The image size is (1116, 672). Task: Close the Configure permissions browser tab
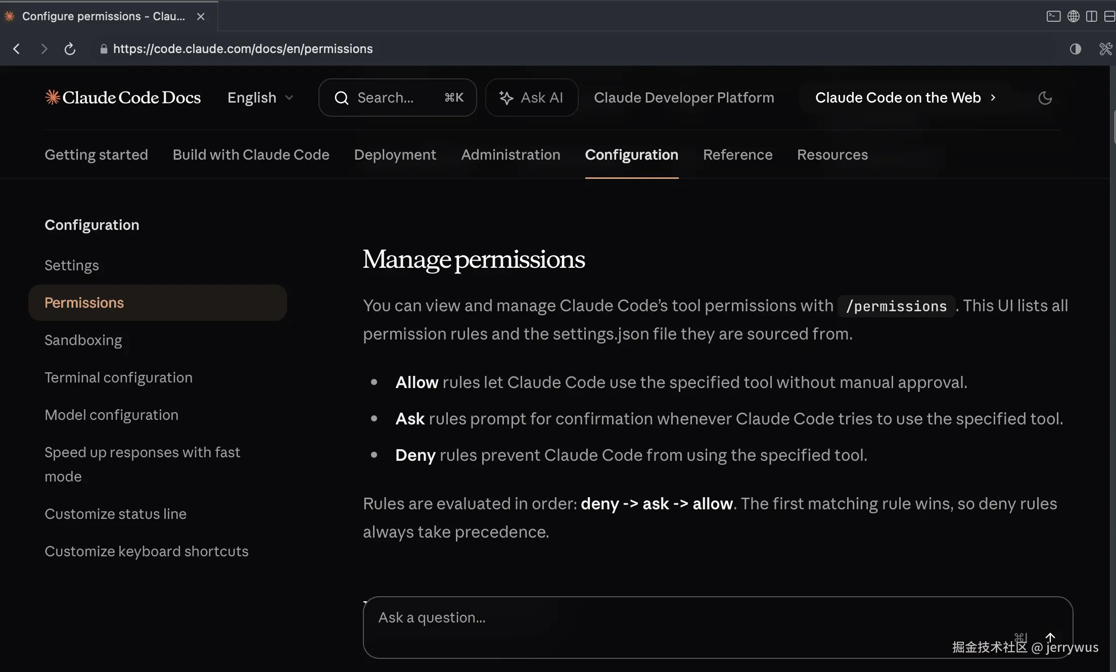201,17
